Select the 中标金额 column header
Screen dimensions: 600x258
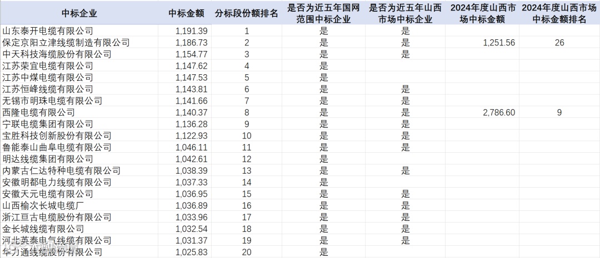(x=186, y=13)
